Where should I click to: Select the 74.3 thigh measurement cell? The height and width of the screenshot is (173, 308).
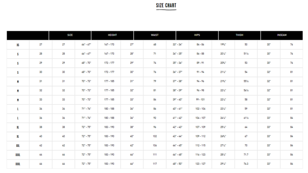point(246,164)
